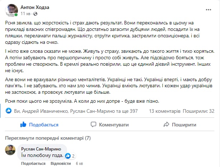Open the like reaction badge on Руслан's comment

(70, 156)
